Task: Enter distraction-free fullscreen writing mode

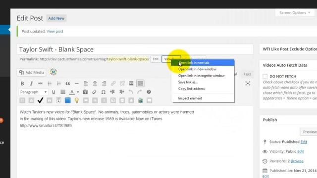Action: (x=248, y=84)
